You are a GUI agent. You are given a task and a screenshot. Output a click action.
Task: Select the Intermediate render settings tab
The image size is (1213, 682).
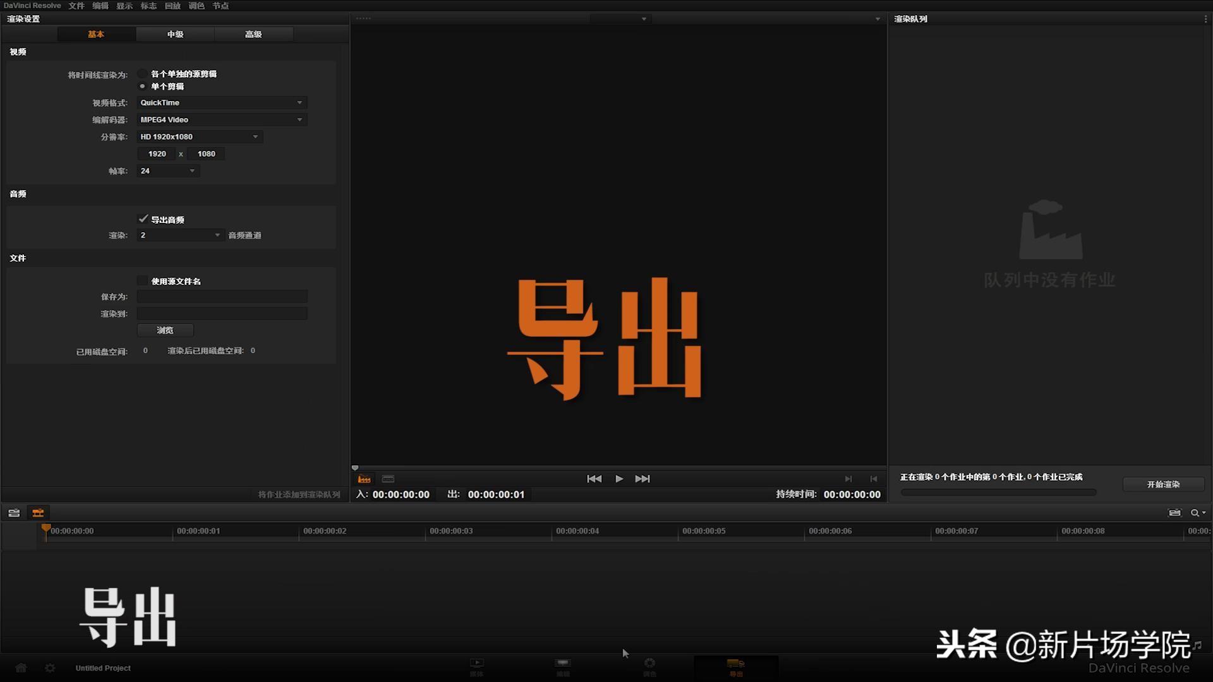pyautogui.click(x=175, y=34)
